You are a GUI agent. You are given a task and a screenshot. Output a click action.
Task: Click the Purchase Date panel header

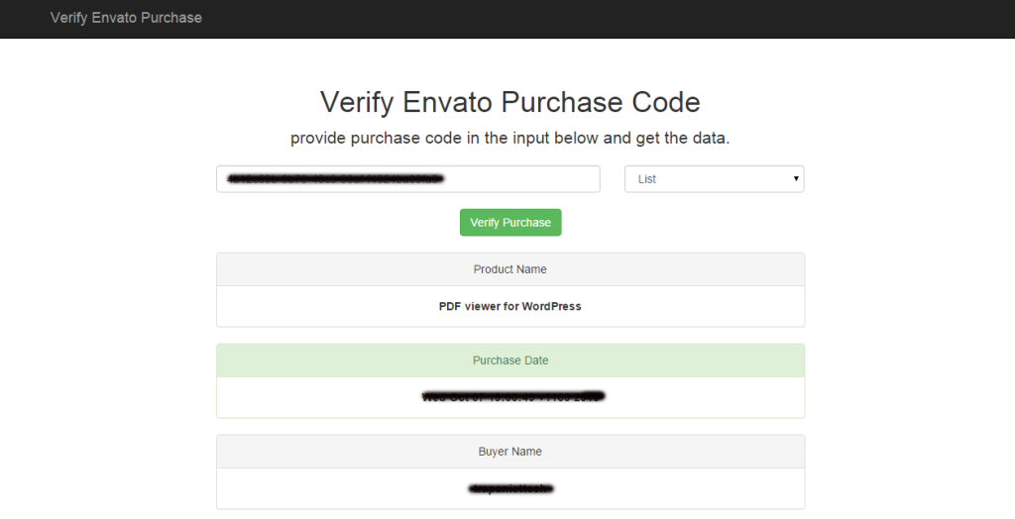tap(510, 362)
